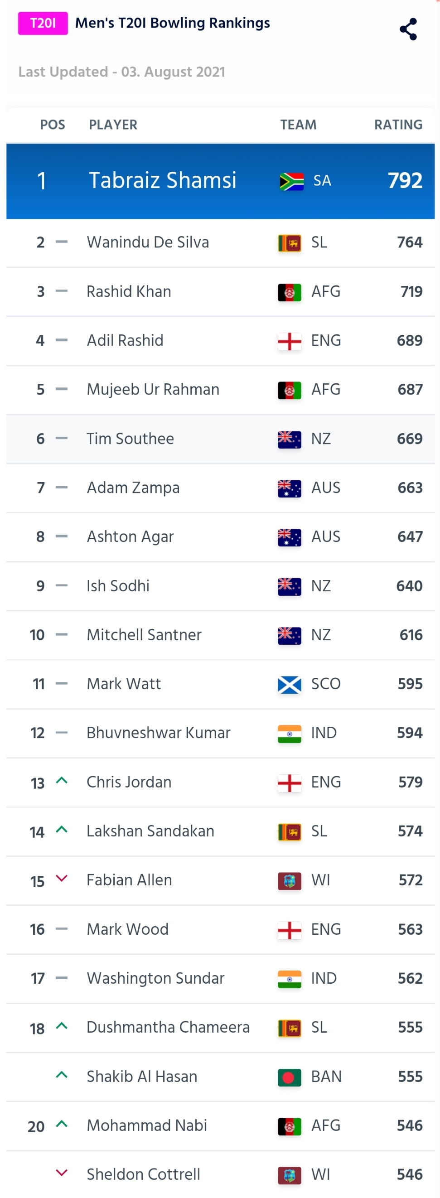Viewport: 440px width, 1198px height.
Task: Tap West Indies flag in Fabian Allen row
Action: point(289,881)
